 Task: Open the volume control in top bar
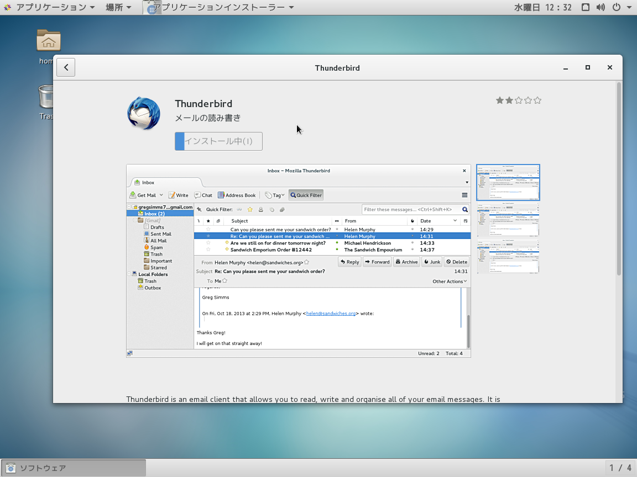click(x=601, y=7)
